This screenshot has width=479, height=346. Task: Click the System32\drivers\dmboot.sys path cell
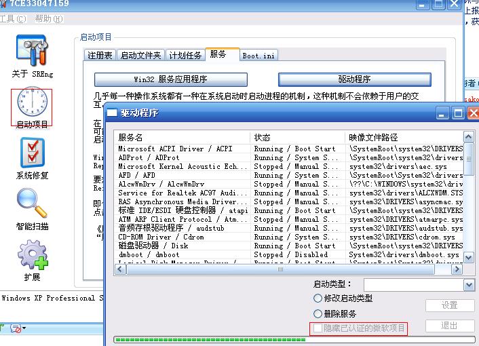404,254
